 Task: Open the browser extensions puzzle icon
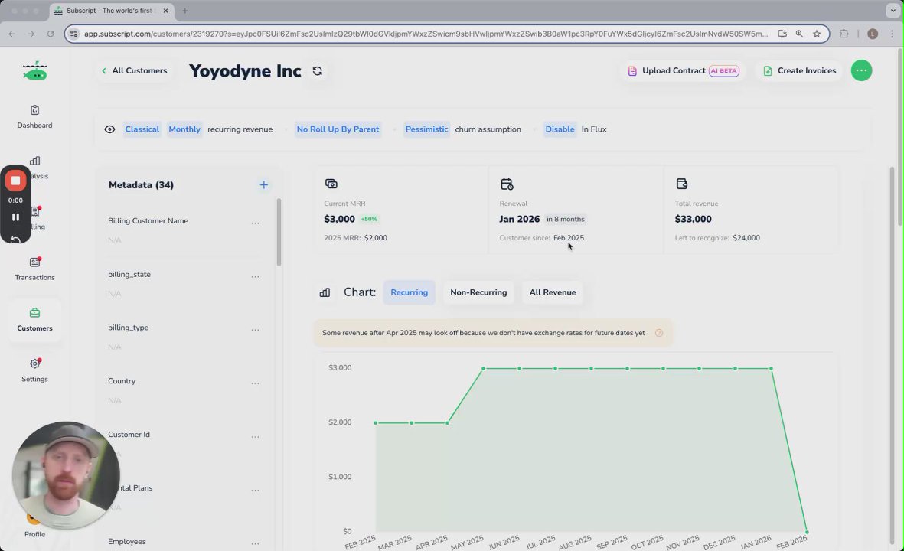click(844, 34)
